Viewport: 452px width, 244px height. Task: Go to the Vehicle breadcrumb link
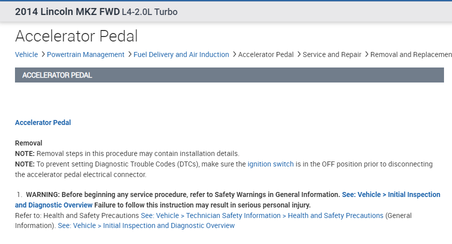[26, 54]
